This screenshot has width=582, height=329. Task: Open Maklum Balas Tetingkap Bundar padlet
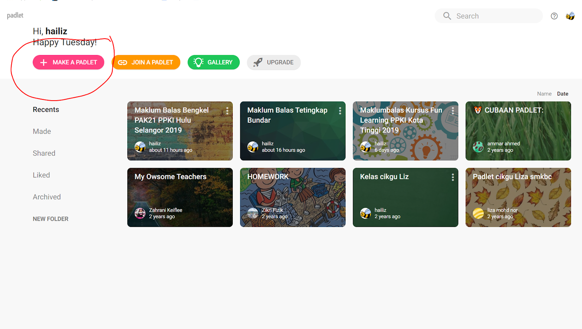pos(293,131)
